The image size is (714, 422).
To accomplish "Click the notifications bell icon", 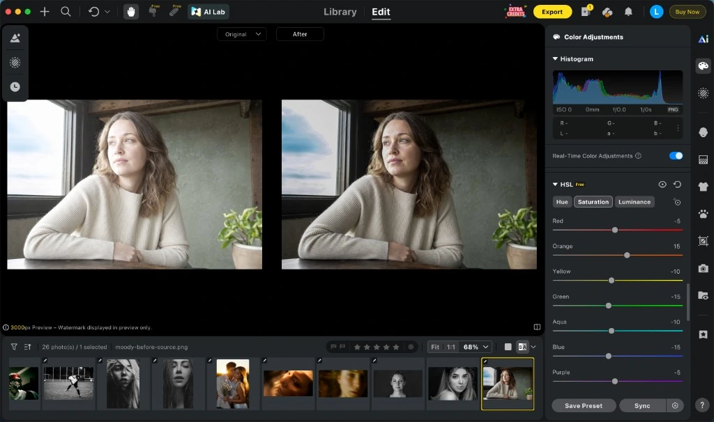I will (628, 12).
